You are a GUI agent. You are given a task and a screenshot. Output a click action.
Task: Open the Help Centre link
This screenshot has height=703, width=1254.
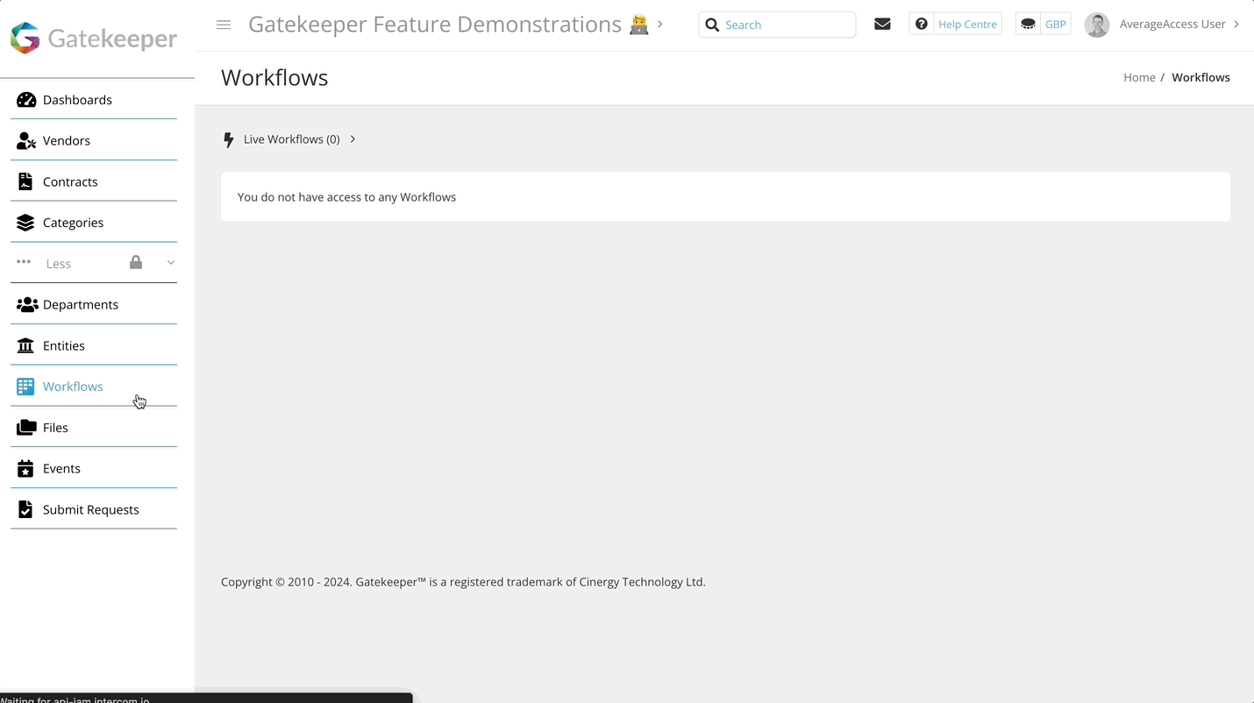[967, 25]
